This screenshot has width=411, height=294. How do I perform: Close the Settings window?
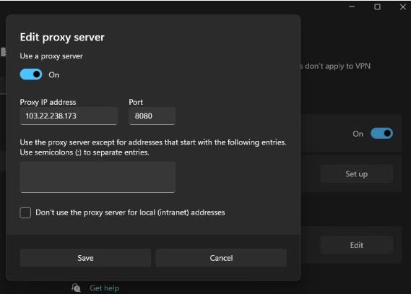[x=403, y=7]
